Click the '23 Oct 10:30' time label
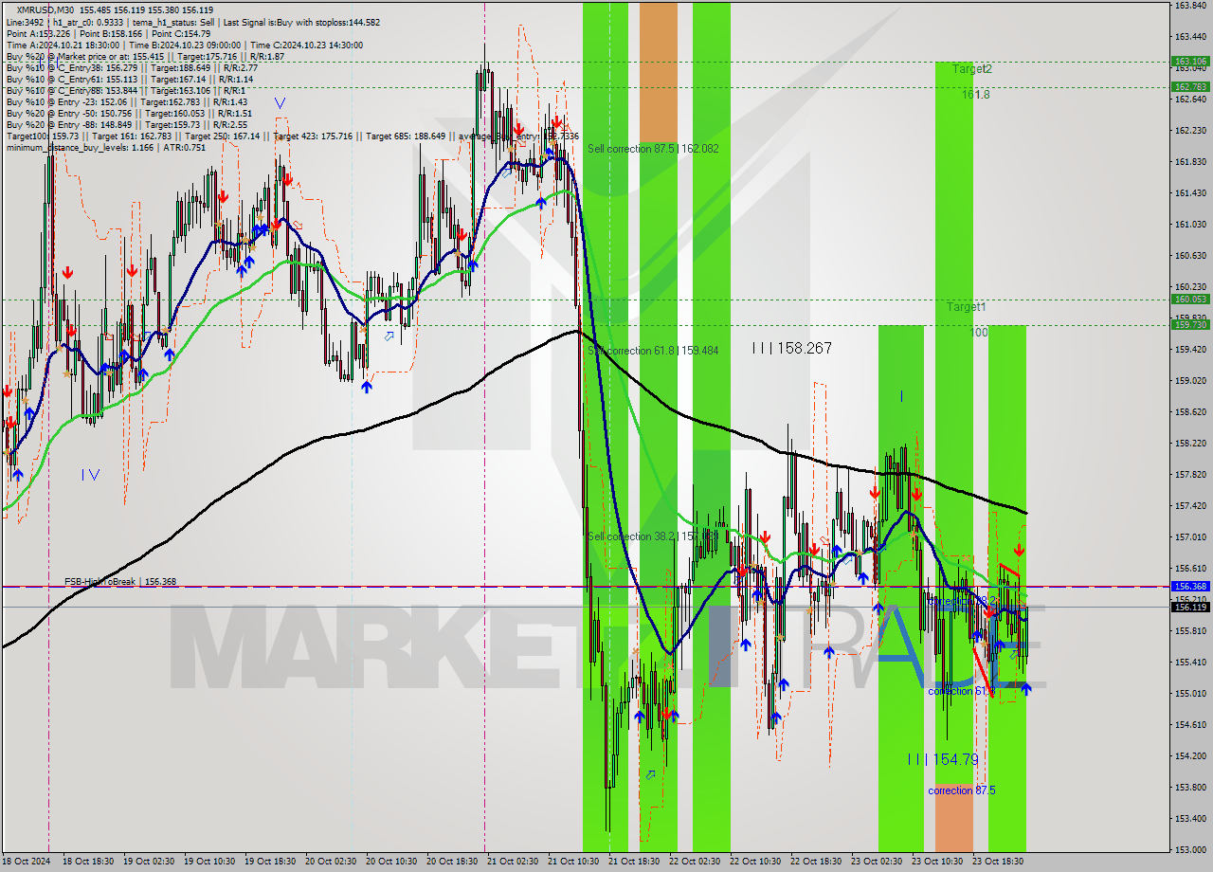The image size is (1213, 872). (937, 862)
